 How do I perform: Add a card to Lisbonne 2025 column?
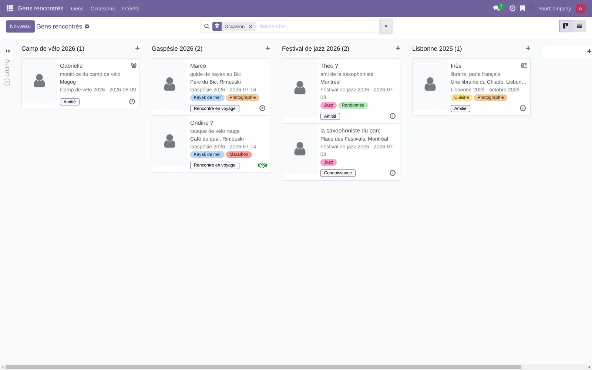point(528,48)
